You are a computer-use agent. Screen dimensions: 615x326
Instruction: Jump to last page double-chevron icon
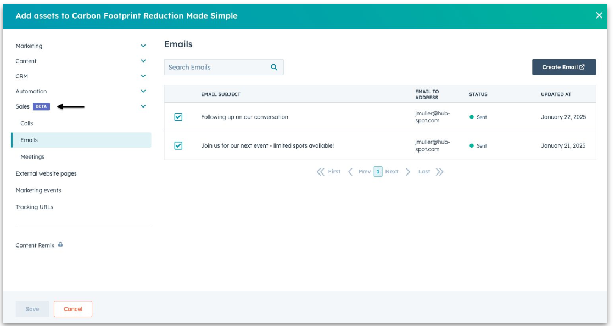pos(439,172)
